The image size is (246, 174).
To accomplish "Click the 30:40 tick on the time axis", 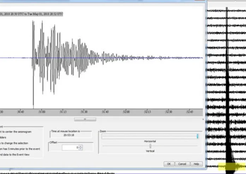I will click(20, 112).
